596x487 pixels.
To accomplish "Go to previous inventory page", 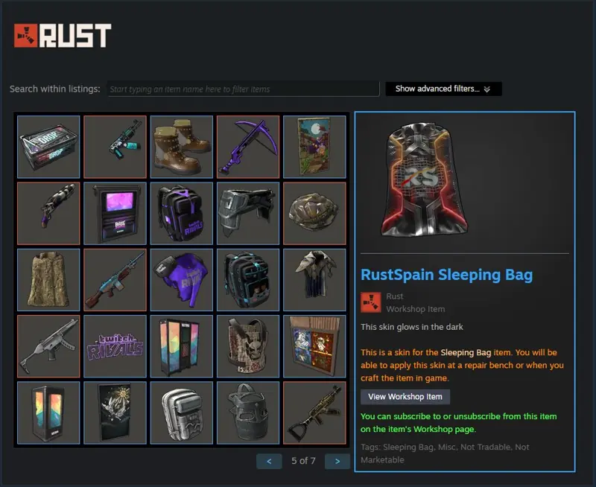I will pos(269,461).
